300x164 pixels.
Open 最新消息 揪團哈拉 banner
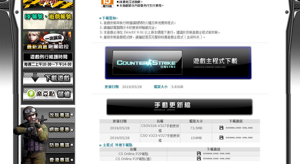[x=47, y=41]
